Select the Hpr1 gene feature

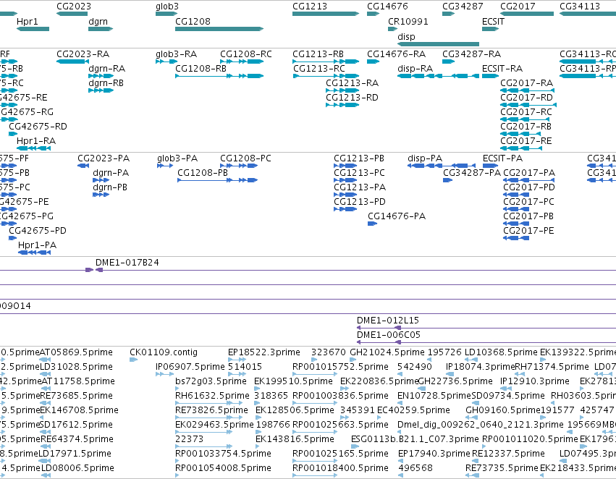[x=33, y=29]
